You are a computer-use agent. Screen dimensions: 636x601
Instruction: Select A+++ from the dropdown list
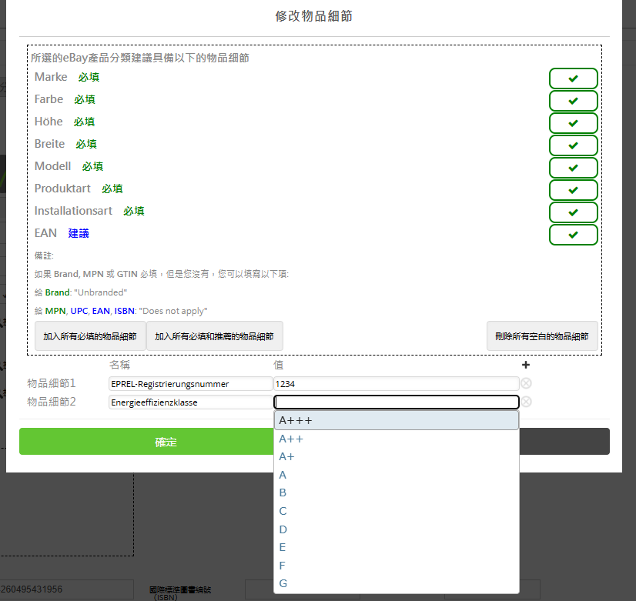(396, 420)
